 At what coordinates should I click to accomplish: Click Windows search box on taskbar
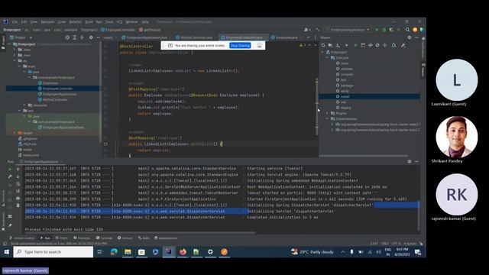pos(53,251)
